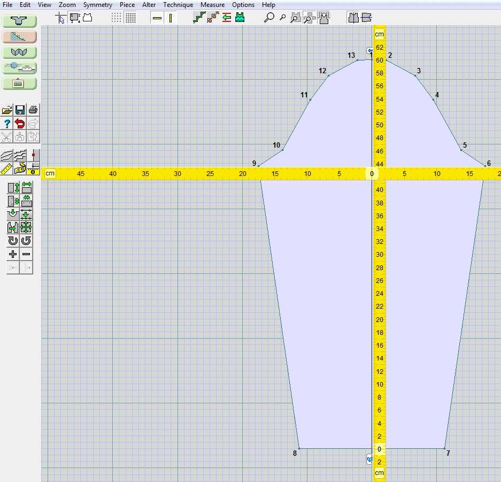Open the Symmetry menu
This screenshot has width=501, height=482.
click(x=98, y=5)
